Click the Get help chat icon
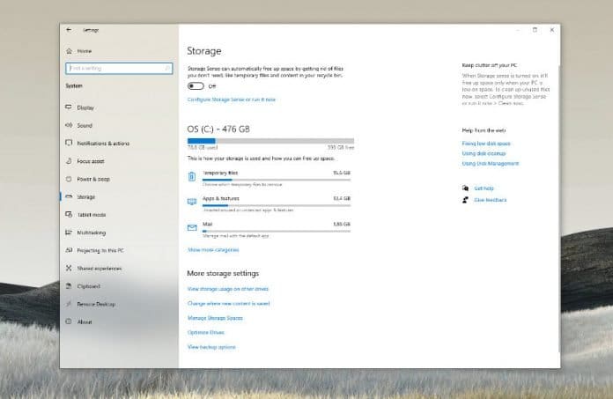This screenshot has width=613, height=399. click(465, 188)
